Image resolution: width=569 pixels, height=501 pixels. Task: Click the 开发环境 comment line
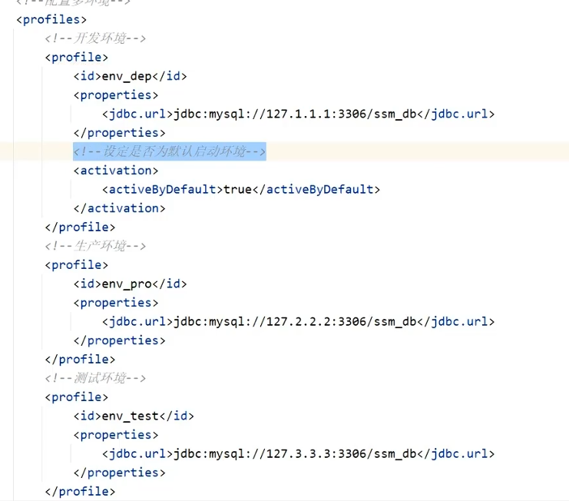[95, 38]
